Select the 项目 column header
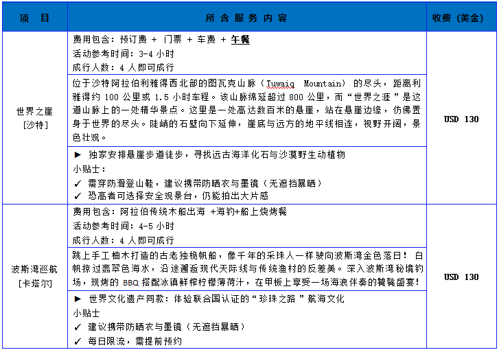 pyautogui.click(x=34, y=18)
